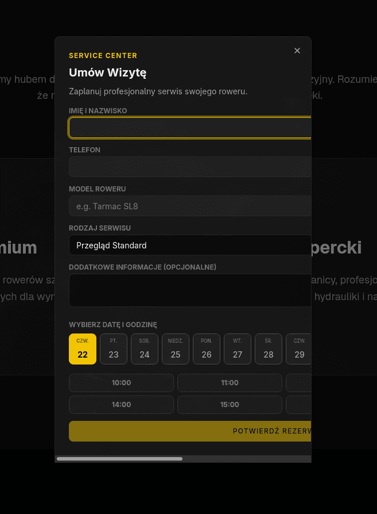Select date Pt. 23
The image size is (377, 514).
pos(114,349)
